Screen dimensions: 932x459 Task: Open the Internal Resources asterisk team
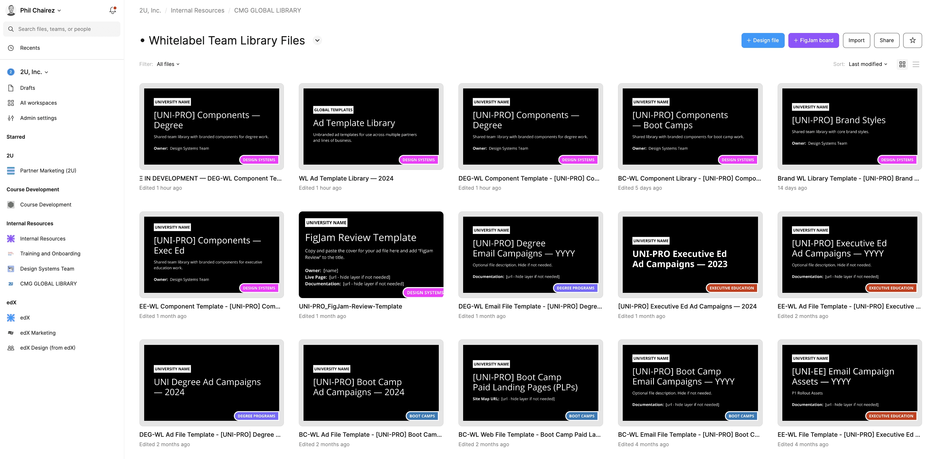(x=43, y=239)
